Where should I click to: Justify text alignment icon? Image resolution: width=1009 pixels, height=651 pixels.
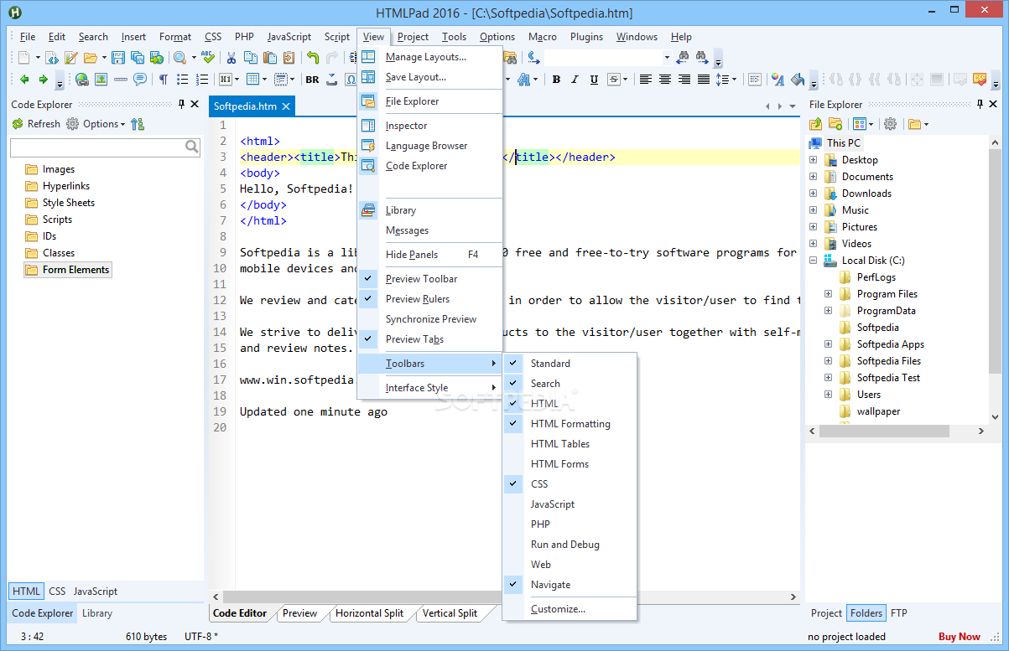pos(704,80)
